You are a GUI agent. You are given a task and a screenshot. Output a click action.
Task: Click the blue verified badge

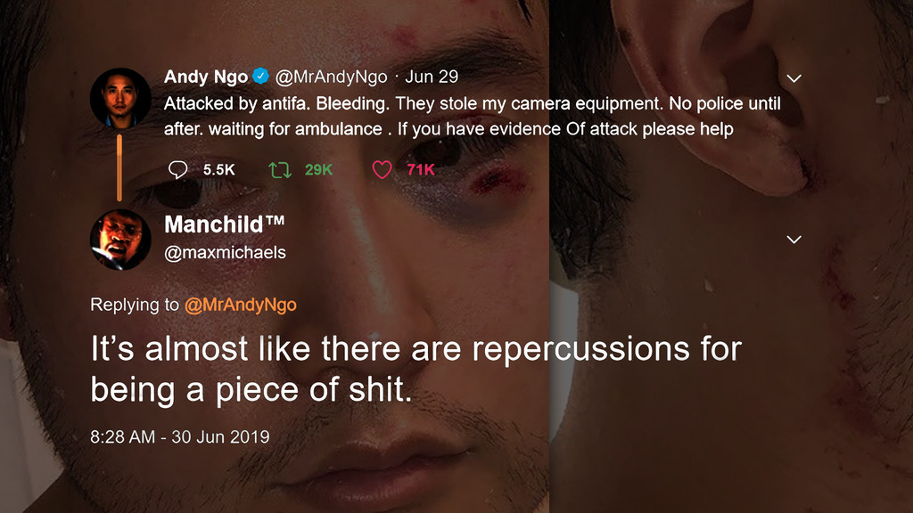pos(260,77)
